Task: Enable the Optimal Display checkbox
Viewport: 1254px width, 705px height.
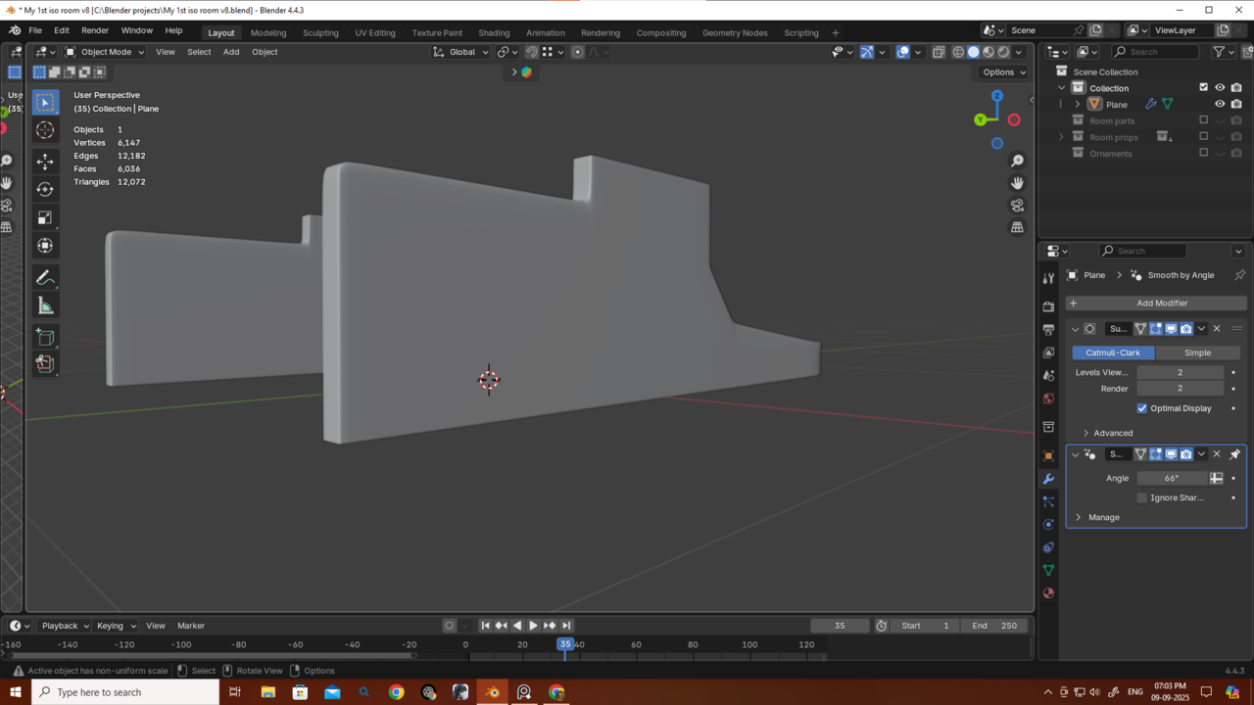Action: point(1141,408)
